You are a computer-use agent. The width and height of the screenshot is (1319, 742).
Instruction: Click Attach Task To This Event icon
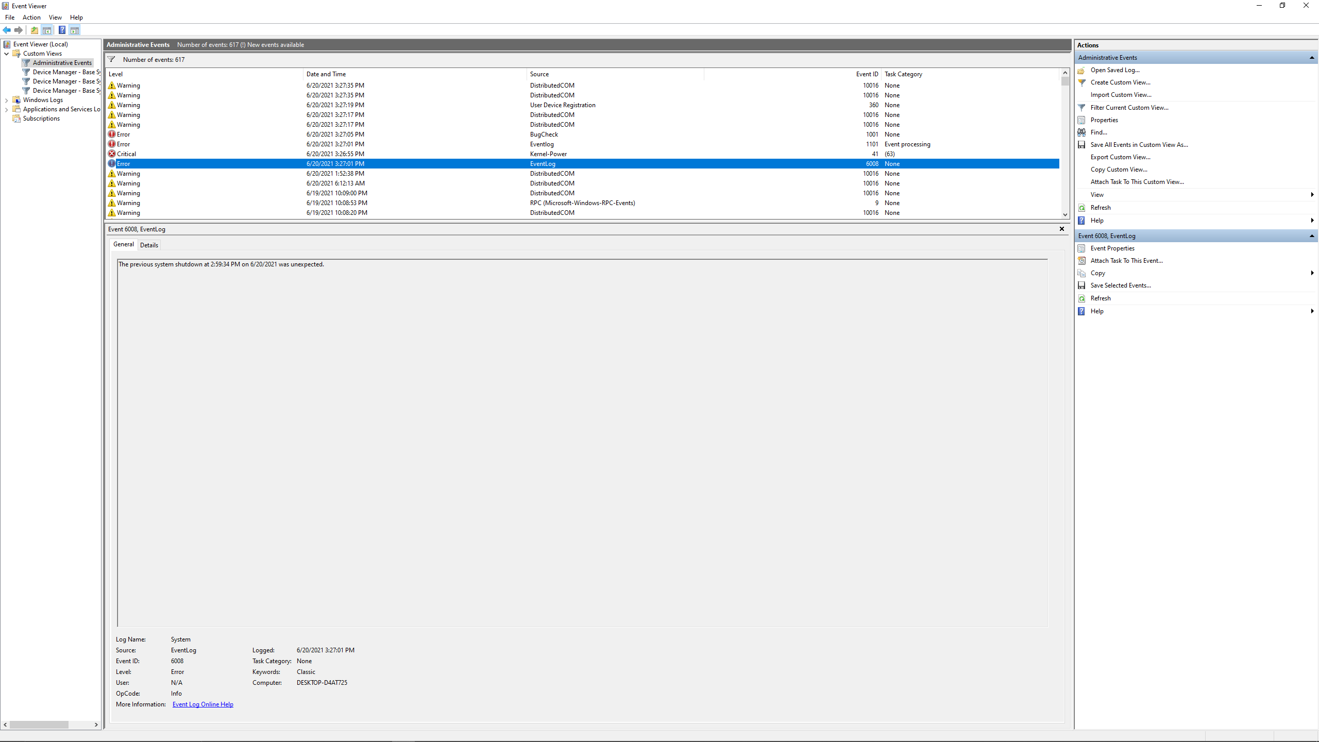click(x=1081, y=261)
